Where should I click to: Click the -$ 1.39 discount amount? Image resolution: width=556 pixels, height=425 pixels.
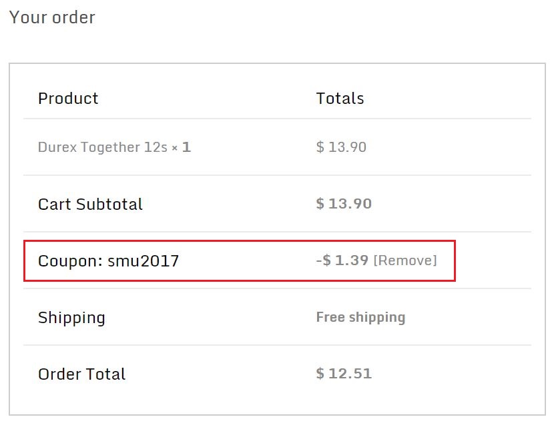[342, 260]
